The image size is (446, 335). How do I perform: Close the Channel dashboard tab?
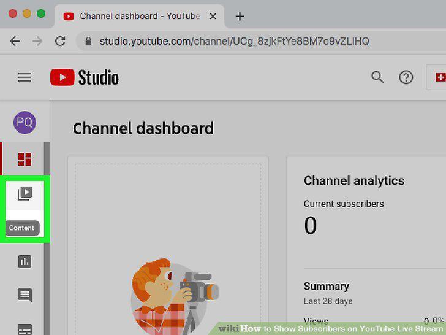(x=213, y=17)
